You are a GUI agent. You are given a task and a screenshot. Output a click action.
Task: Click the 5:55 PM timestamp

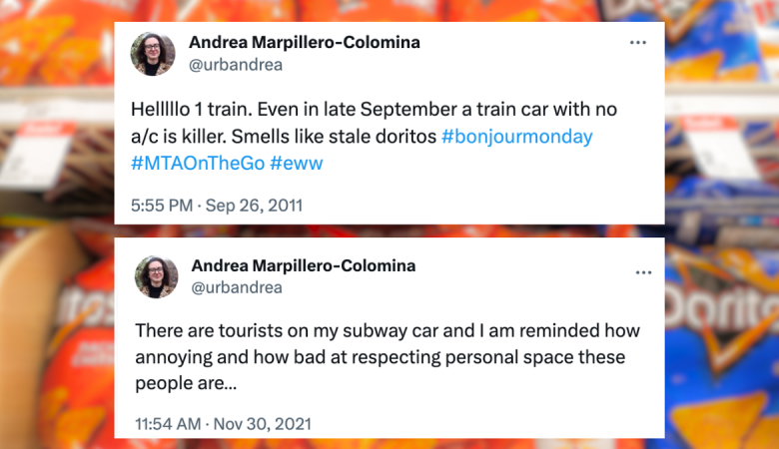[162, 206]
